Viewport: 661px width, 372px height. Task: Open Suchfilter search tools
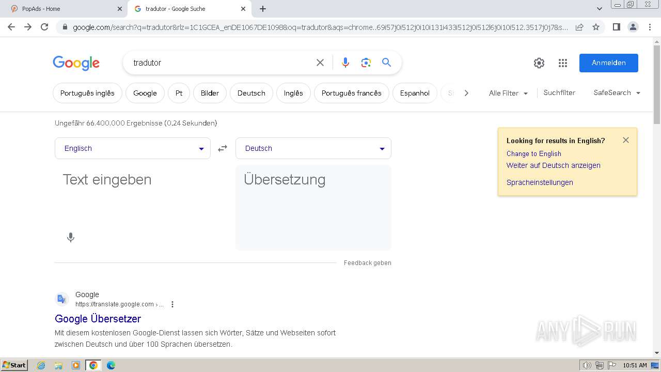pos(559,92)
